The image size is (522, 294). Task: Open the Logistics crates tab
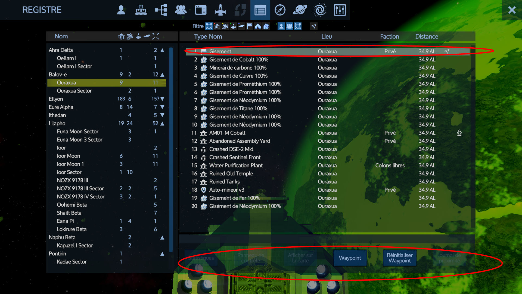(141, 10)
